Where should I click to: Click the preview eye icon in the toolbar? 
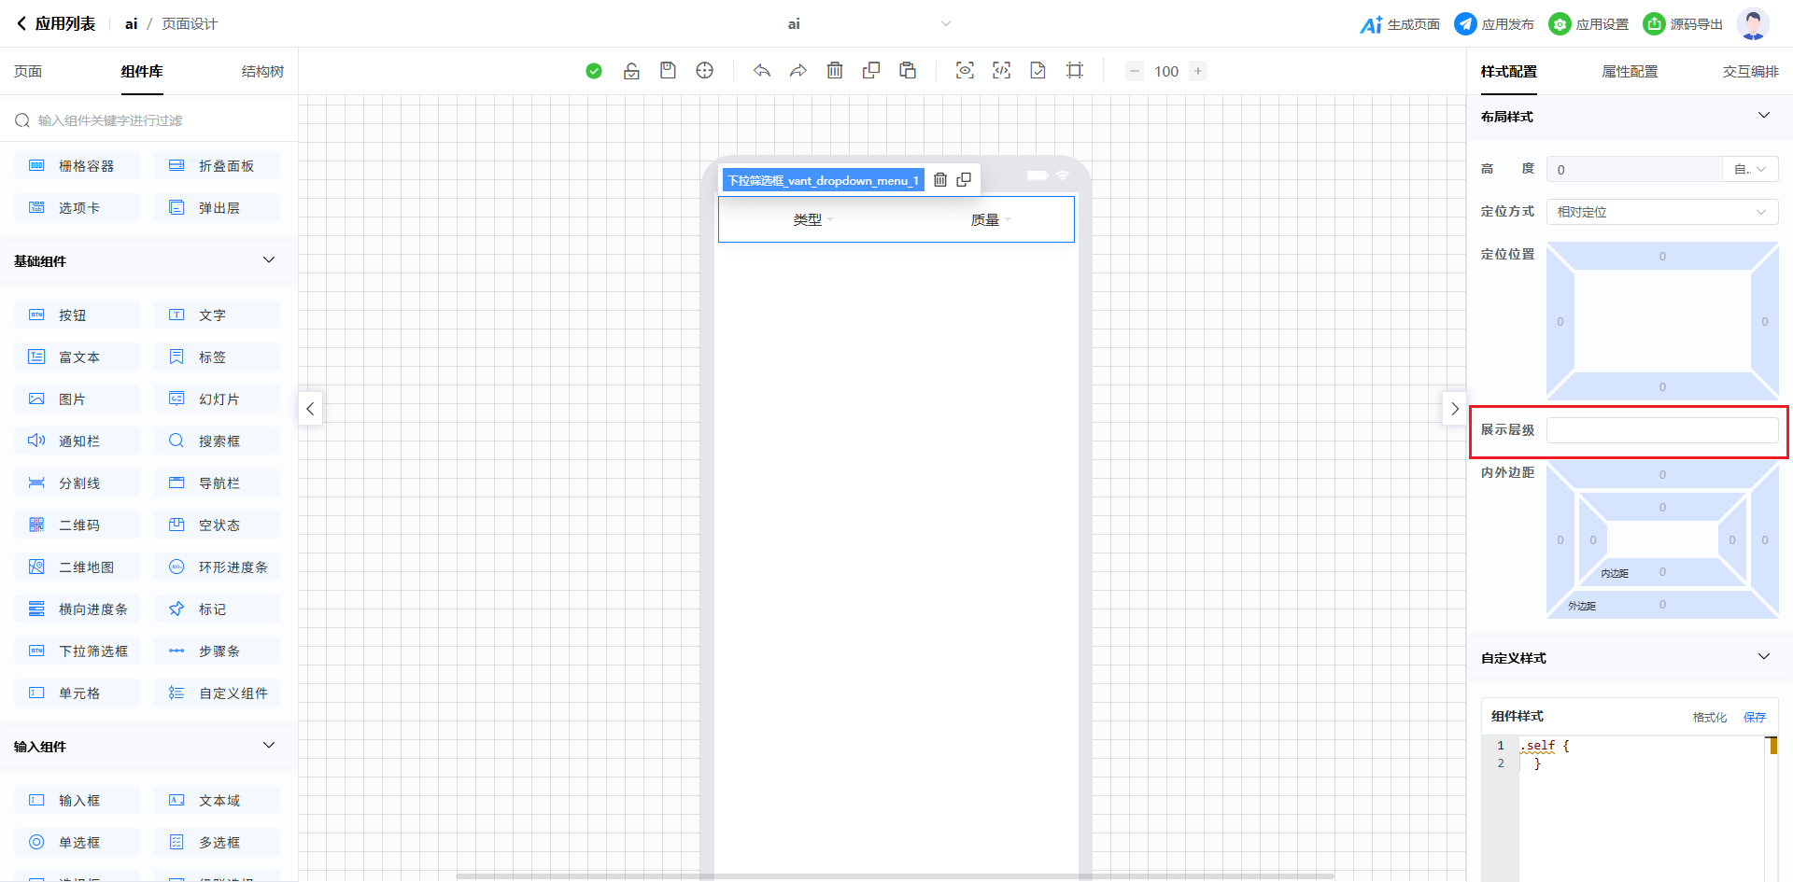click(965, 71)
